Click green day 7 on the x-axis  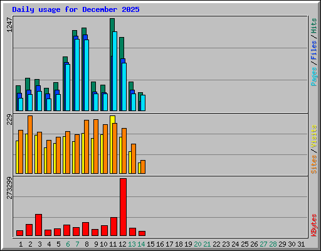point(77,244)
